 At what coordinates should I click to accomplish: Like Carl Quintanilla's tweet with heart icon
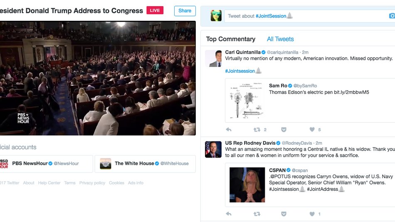click(312, 130)
